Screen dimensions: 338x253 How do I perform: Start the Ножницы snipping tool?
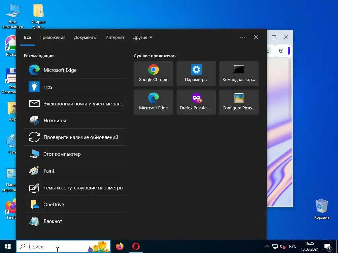click(75, 120)
